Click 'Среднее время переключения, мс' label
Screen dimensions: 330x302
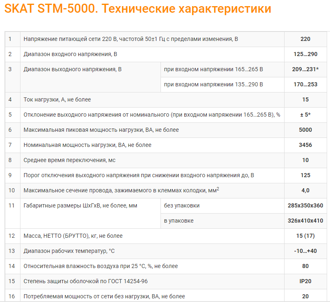[70, 160]
